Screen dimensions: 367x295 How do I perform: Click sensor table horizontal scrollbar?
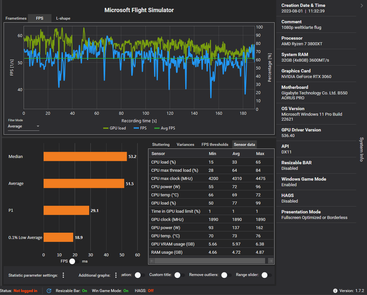click(x=210, y=261)
